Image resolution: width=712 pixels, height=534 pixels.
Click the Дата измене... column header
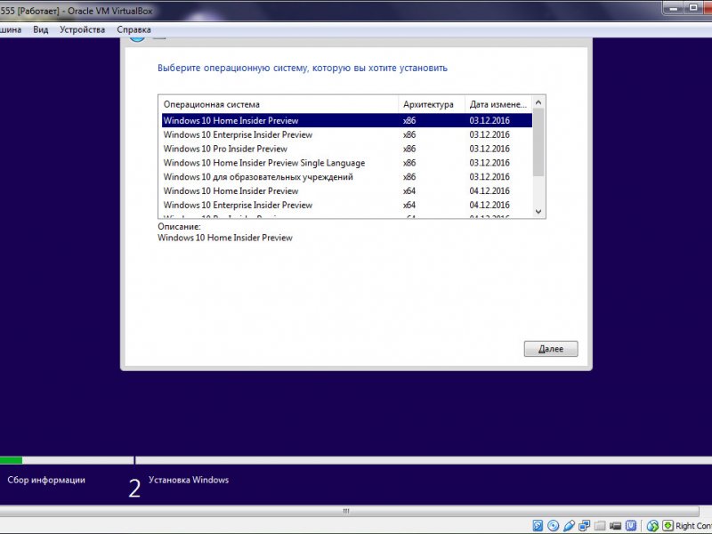tap(498, 104)
